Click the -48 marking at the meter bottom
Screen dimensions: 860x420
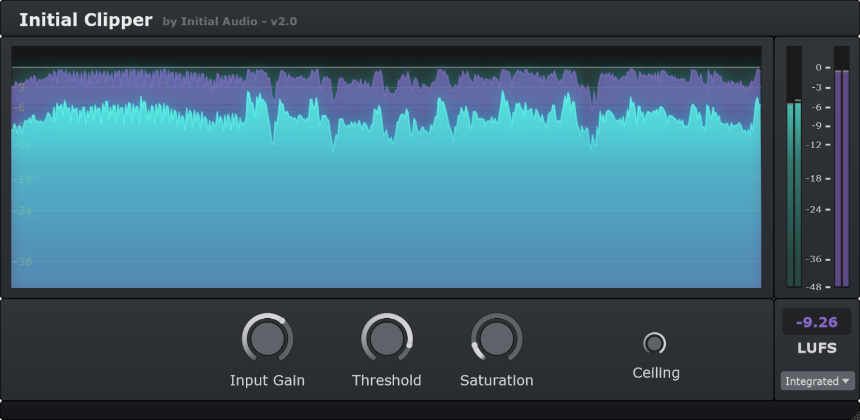816,287
